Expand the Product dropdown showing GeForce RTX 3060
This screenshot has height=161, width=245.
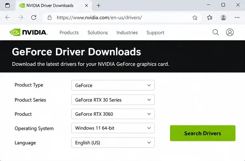click(x=113, y=114)
